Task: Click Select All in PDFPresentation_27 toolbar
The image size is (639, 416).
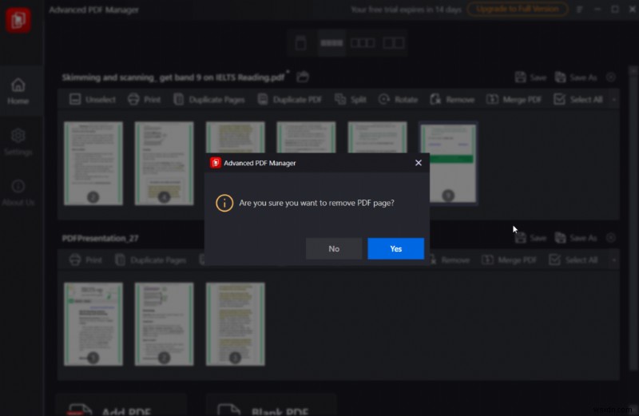Action: point(573,260)
